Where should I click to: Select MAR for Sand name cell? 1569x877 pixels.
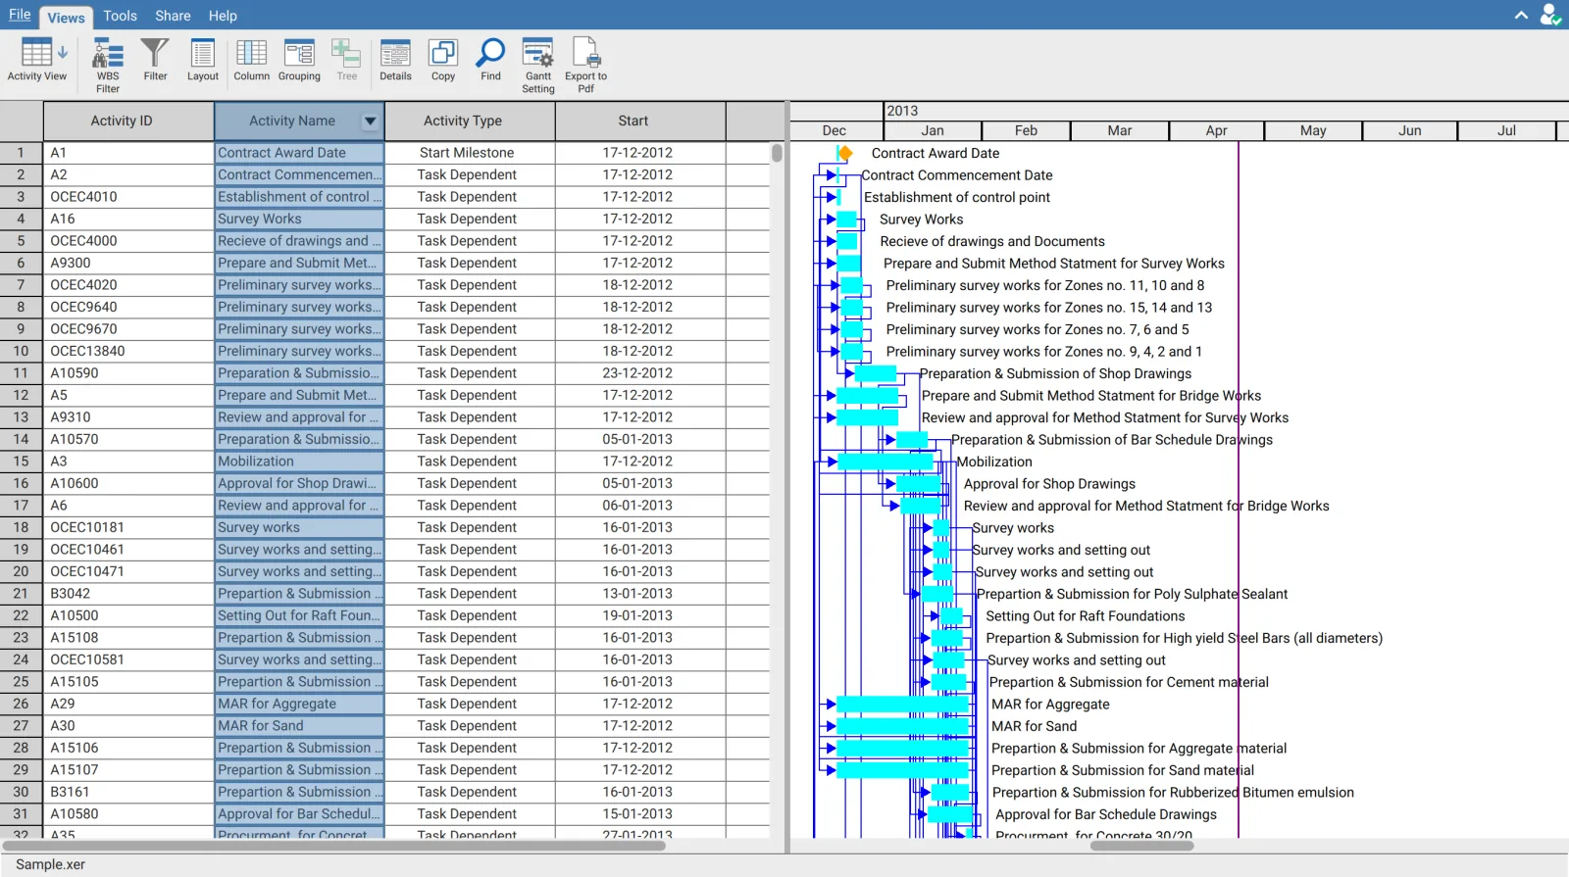[x=299, y=726]
